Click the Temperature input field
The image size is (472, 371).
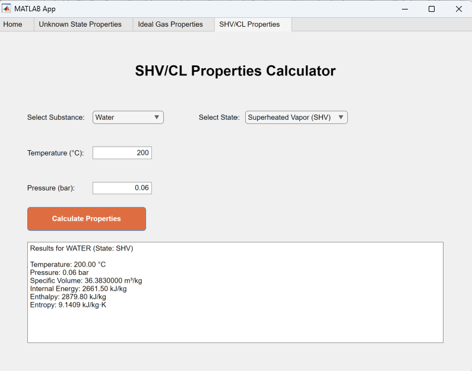(x=122, y=153)
